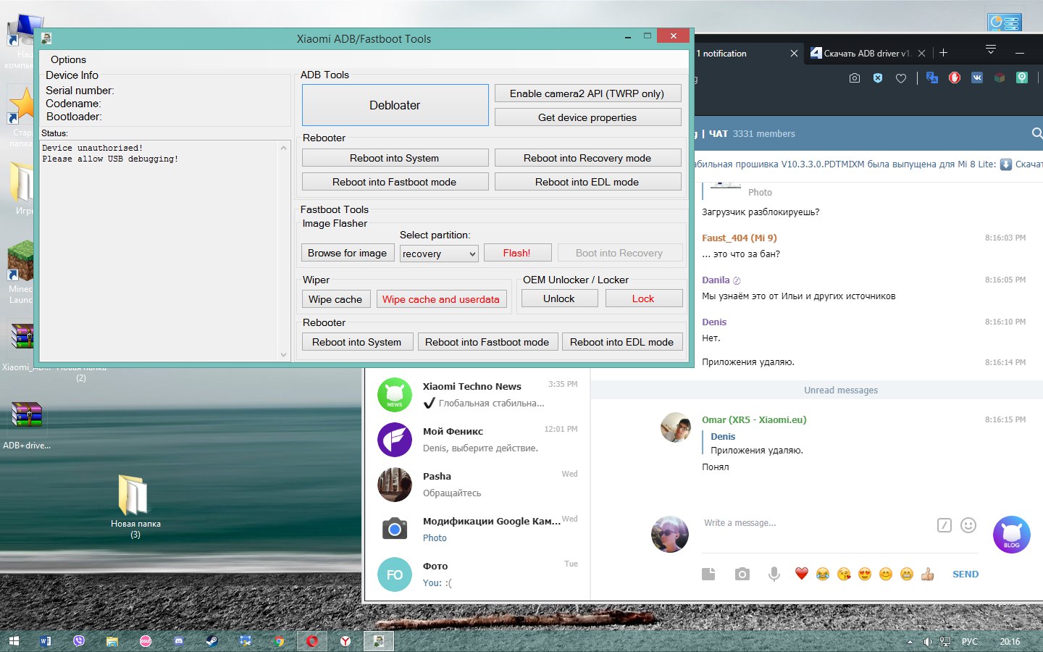
Task: Click sender name Faust_404 (Mi 9)
Action: (x=739, y=238)
